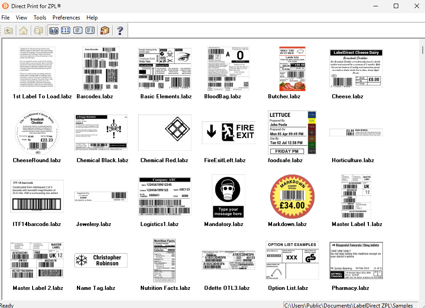Select the Pharmacy label thumbnail
This screenshot has height=308, width=425.
[x=356, y=260]
